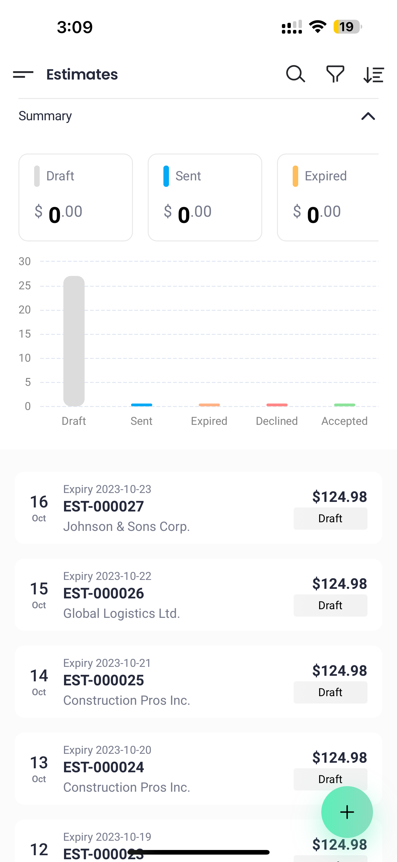
Task: Tap Draft status badge on EST-000027
Action: pos(330,518)
